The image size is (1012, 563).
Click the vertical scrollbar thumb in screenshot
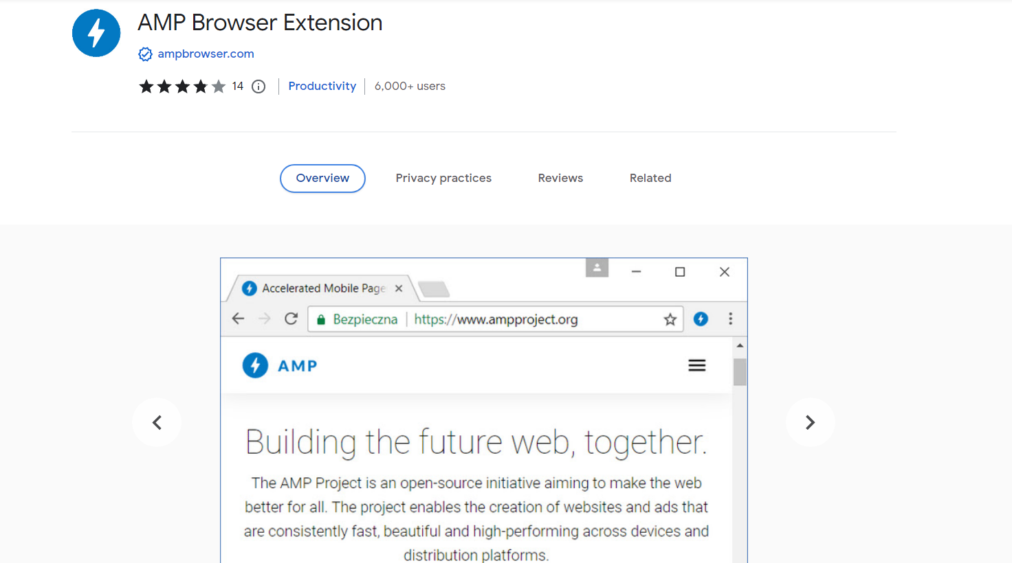point(740,372)
